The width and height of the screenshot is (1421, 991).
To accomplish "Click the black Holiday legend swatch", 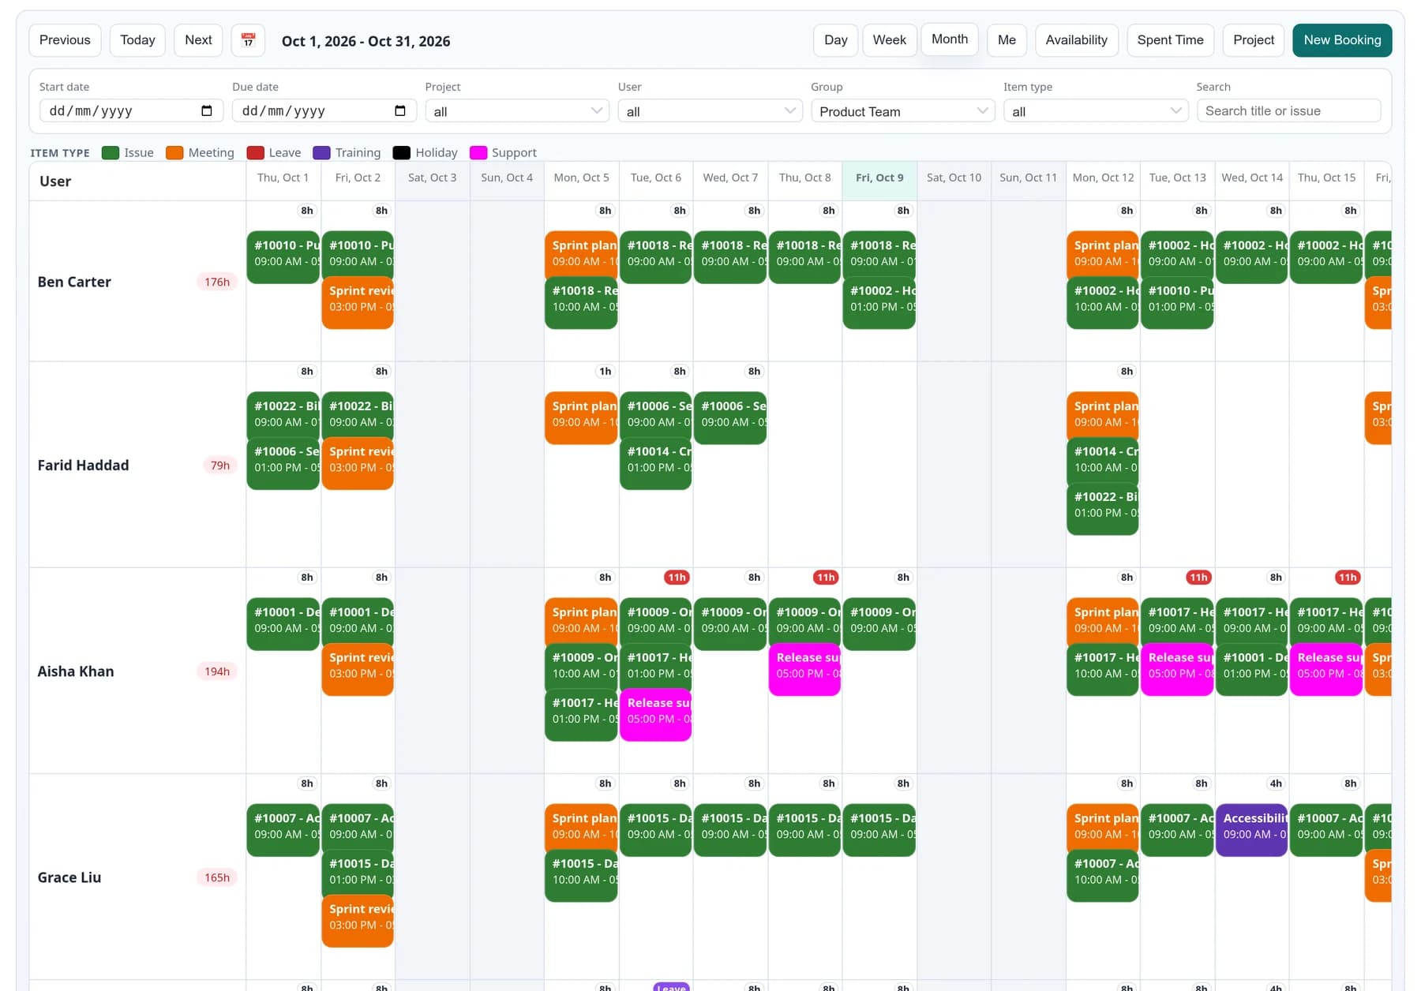I will (x=402, y=153).
